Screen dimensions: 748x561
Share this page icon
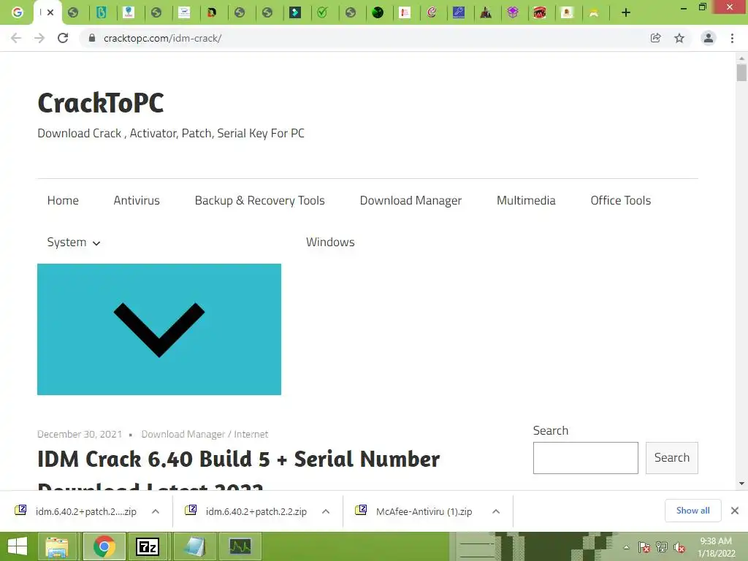point(656,38)
